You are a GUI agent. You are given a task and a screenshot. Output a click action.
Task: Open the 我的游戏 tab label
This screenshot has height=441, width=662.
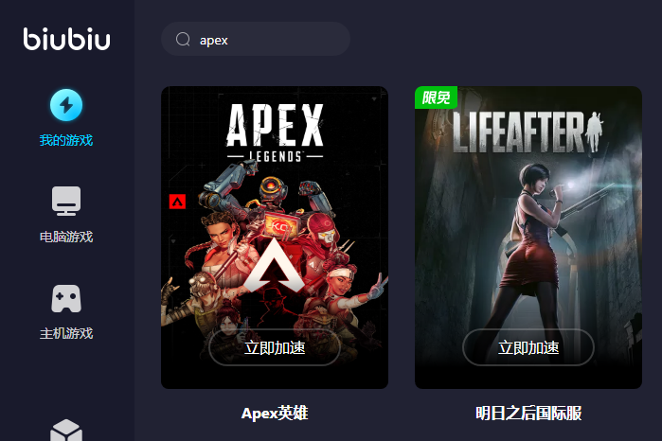pyautogui.click(x=66, y=140)
